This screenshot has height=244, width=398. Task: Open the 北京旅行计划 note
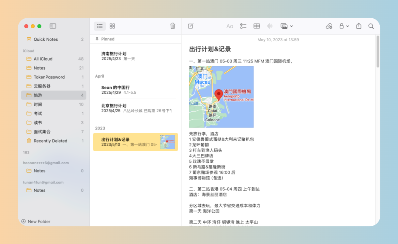[x=135, y=108]
